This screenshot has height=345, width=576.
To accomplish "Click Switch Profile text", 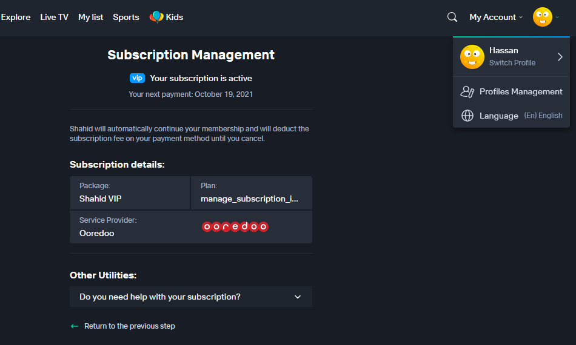I will pos(512,63).
